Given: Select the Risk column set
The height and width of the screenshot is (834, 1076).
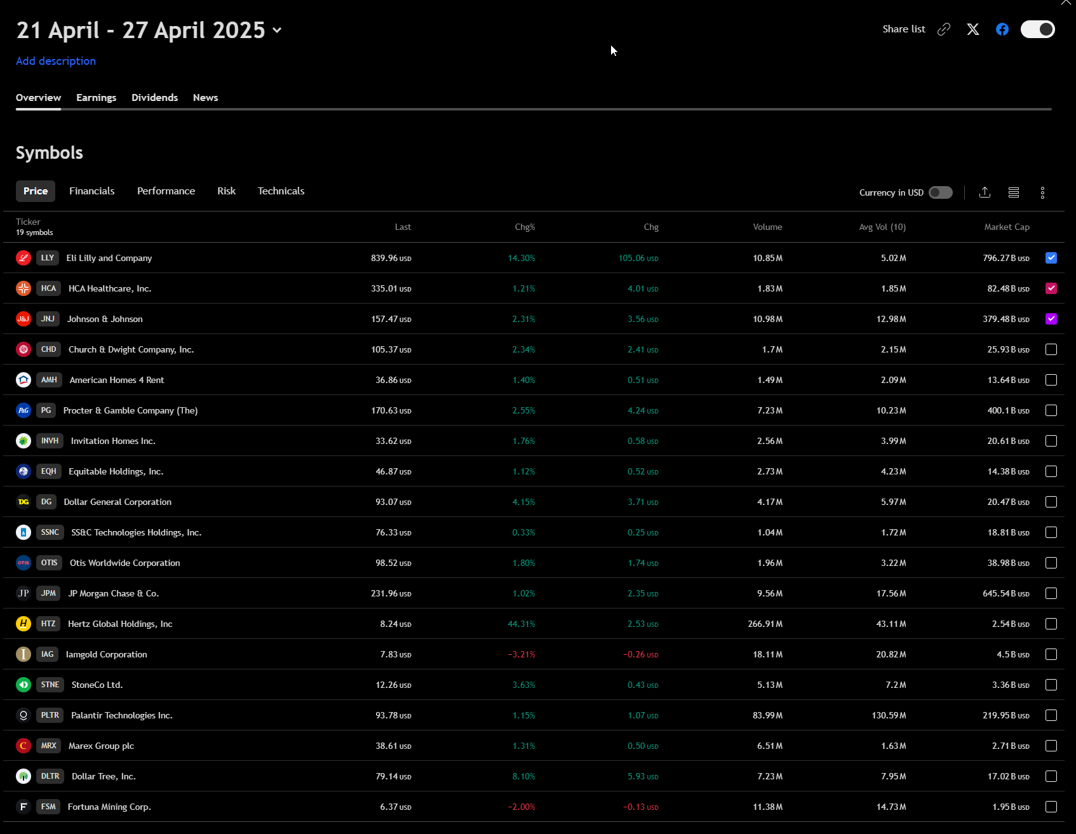Looking at the screenshot, I should coord(226,191).
